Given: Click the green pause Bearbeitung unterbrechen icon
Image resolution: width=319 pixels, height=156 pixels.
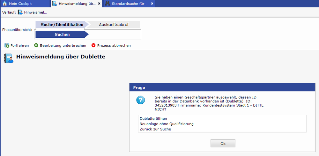Looking at the screenshot, I should (x=36, y=45).
